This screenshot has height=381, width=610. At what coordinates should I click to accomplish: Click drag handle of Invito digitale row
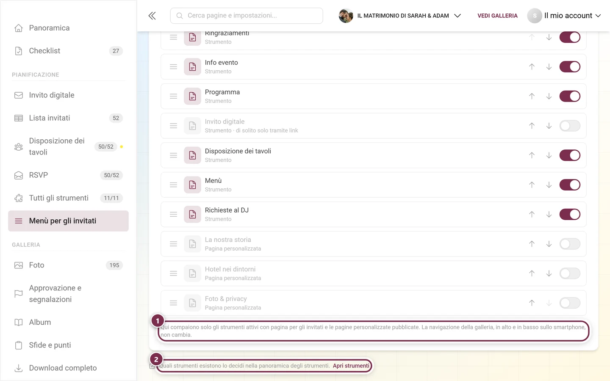point(173,126)
